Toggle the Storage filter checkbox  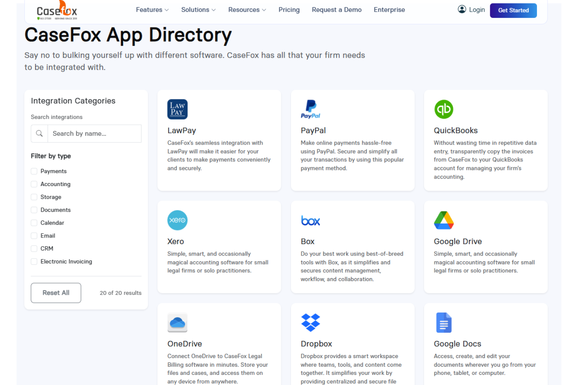click(x=34, y=197)
